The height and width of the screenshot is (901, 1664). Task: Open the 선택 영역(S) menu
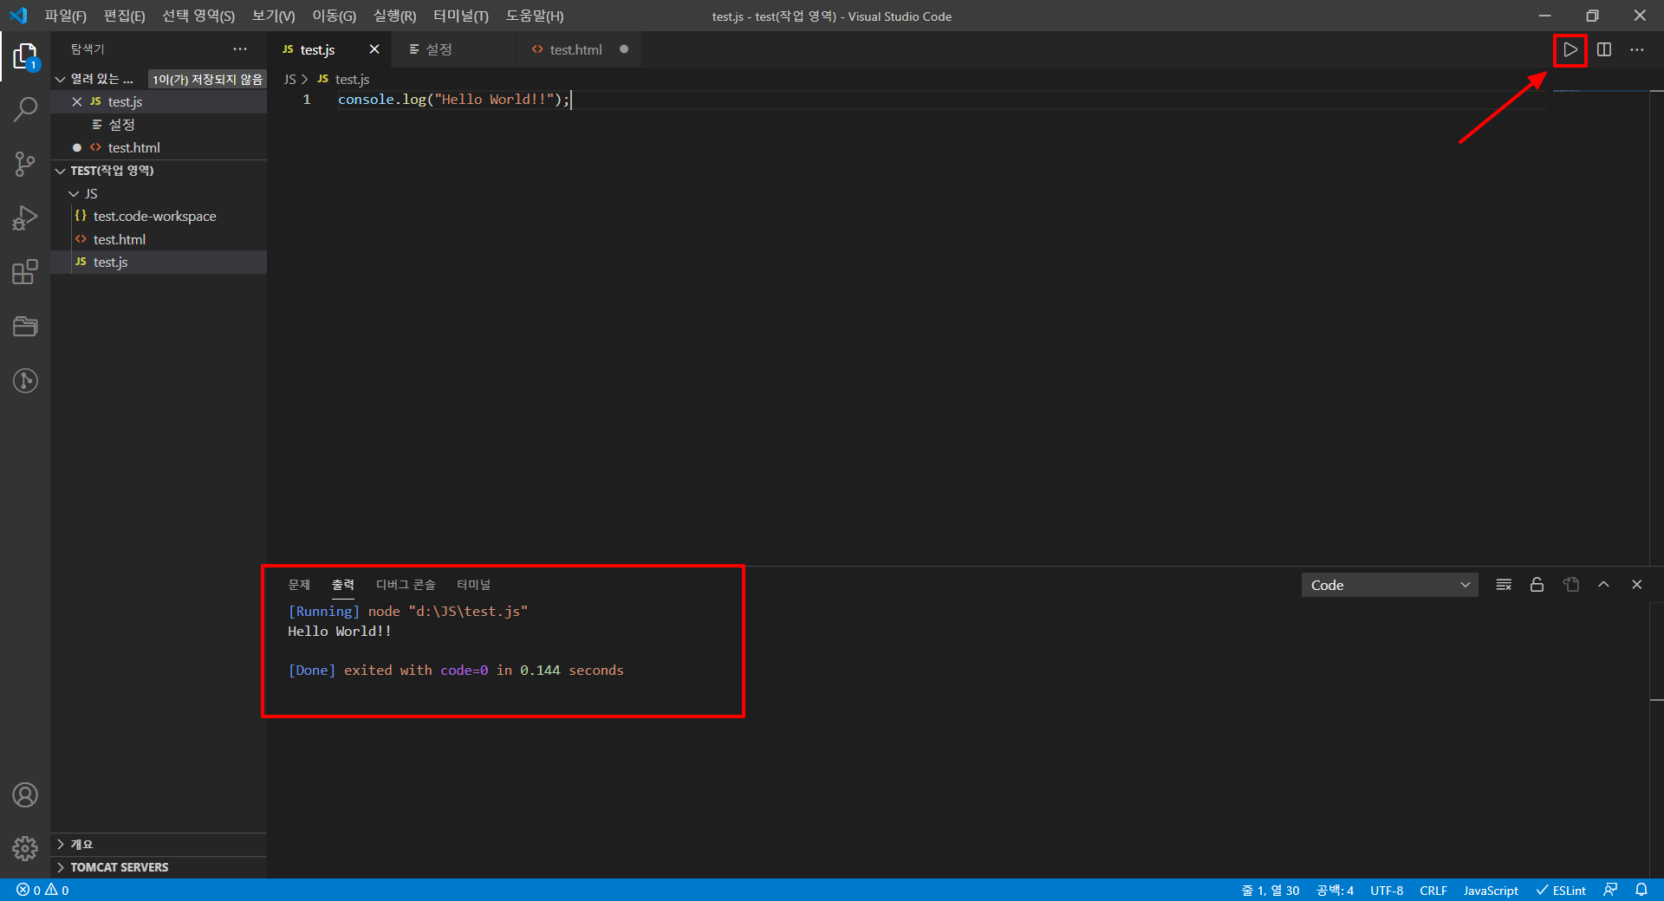[198, 16]
